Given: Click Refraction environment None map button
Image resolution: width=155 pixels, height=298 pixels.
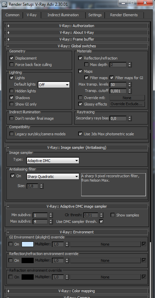Looking at the screenshot, I should [105, 277].
